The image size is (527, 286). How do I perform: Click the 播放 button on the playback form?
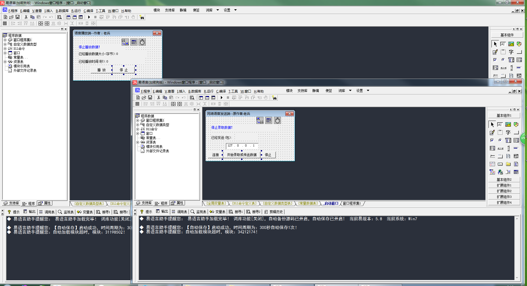101,70
